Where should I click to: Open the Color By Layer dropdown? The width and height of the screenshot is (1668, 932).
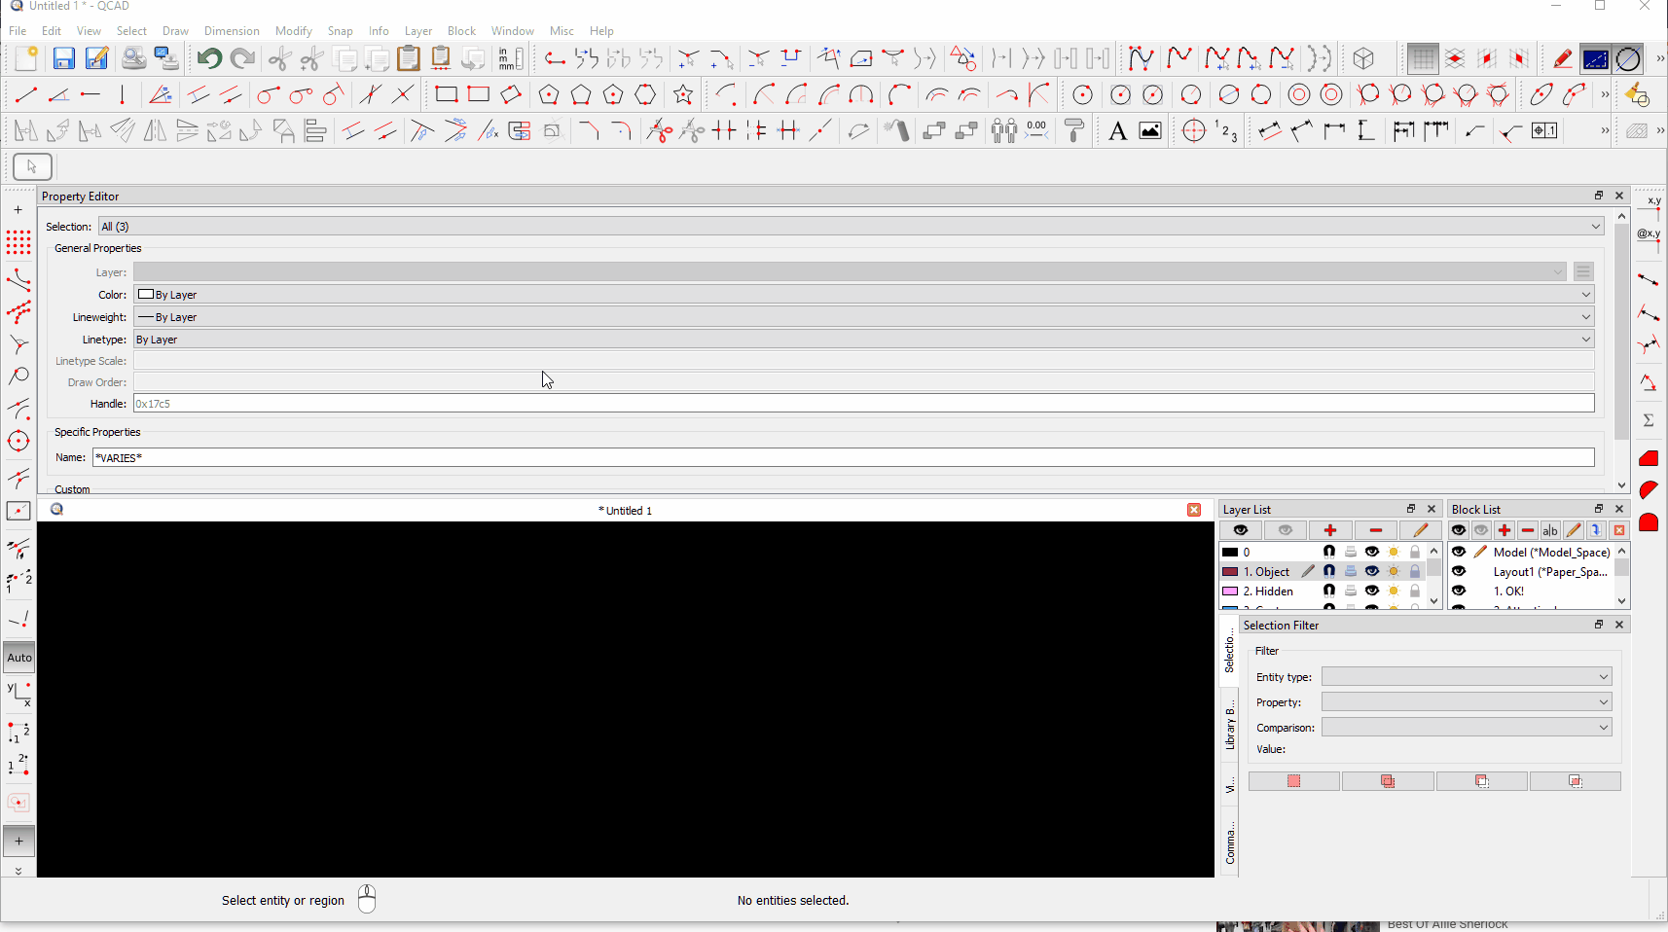(x=864, y=294)
